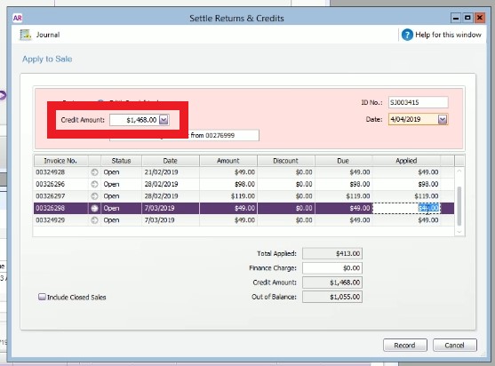Open the Date picker dropdown arrow
This screenshot has width=495, height=366.
(x=443, y=119)
